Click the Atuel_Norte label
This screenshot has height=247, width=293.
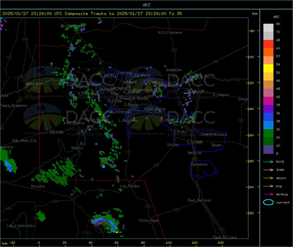[155, 109]
